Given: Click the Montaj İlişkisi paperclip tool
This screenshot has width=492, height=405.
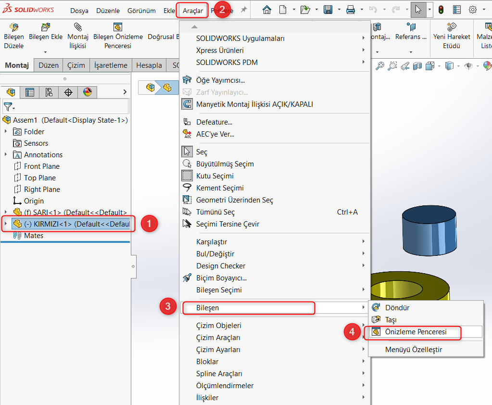Looking at the screenshot, I should click(78, 36).
